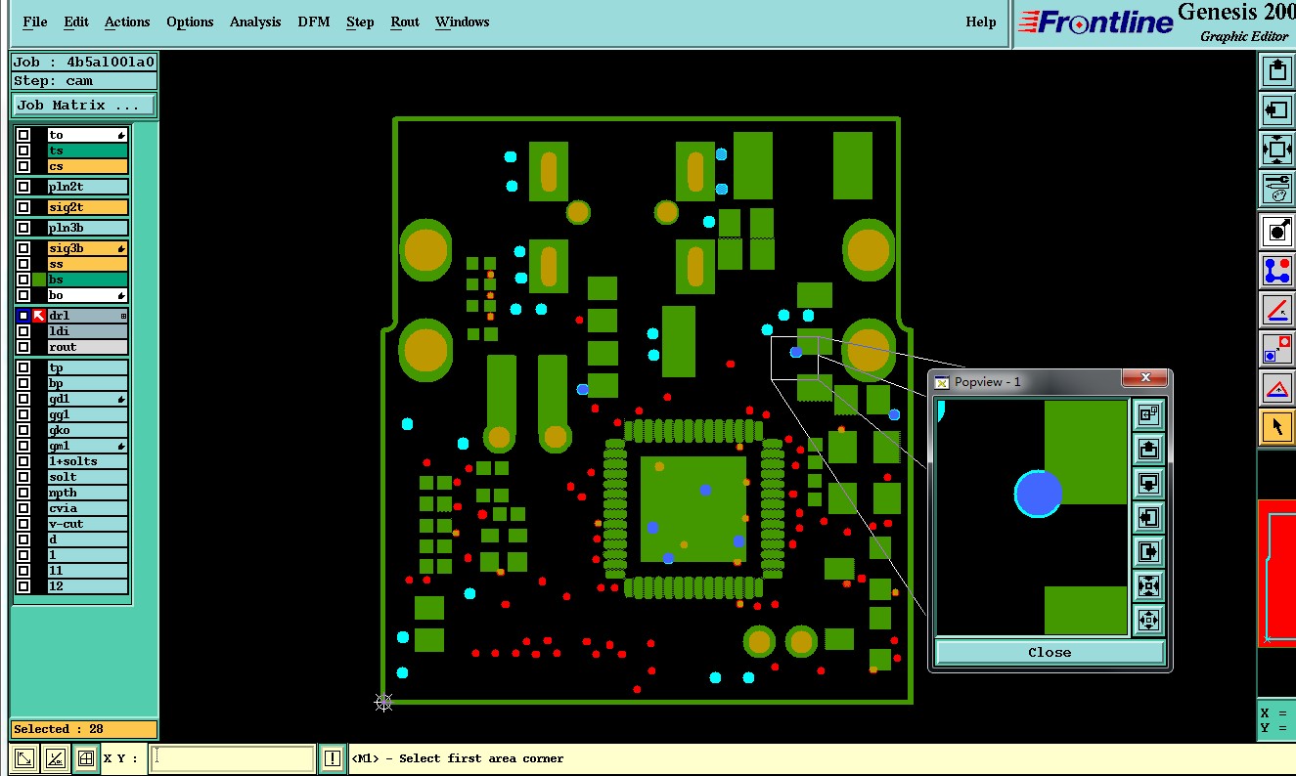
Task: Open the Options menu
Action: 190,22
